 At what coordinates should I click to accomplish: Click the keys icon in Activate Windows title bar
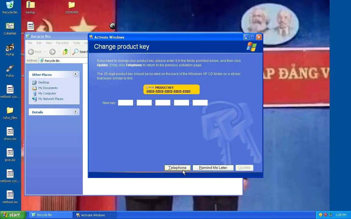91,37
